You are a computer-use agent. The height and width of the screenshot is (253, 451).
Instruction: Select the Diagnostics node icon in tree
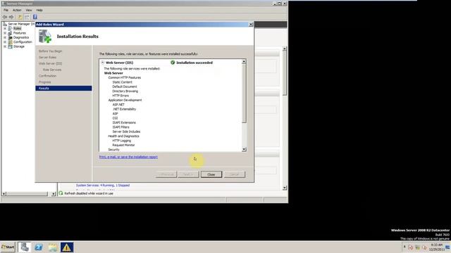[10, 37]
